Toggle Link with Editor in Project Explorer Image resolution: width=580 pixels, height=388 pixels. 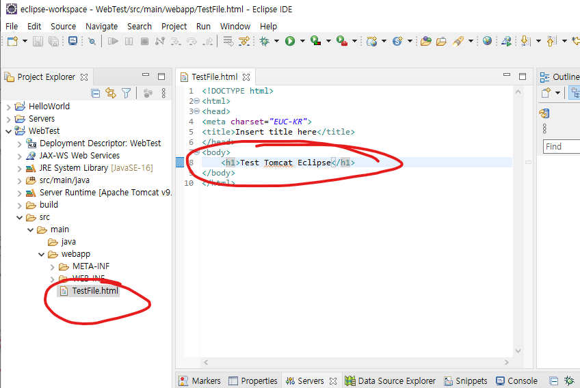[x=111, y=93]
